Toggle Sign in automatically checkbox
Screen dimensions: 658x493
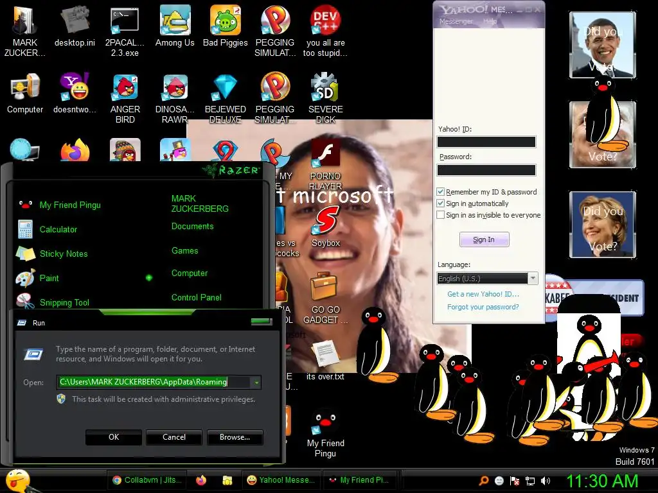point(440,203)
